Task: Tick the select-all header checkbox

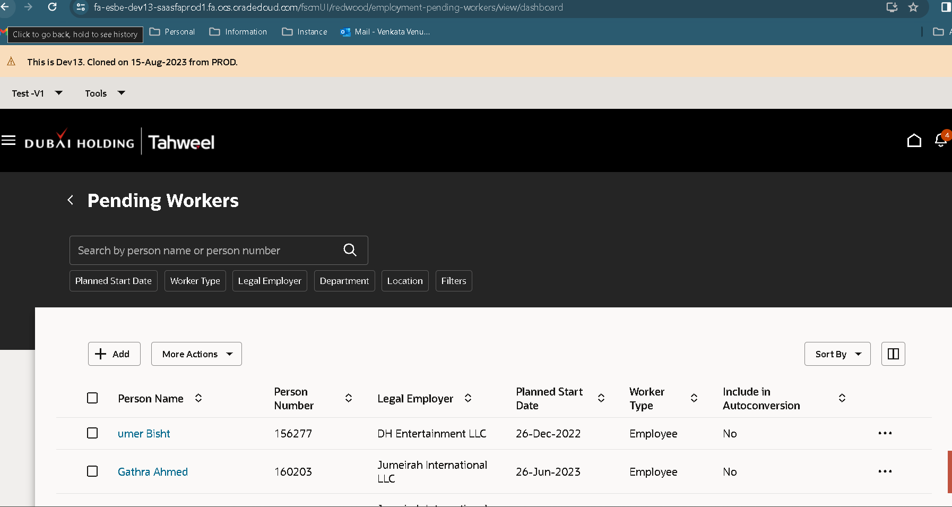Action: click(92, 398)
